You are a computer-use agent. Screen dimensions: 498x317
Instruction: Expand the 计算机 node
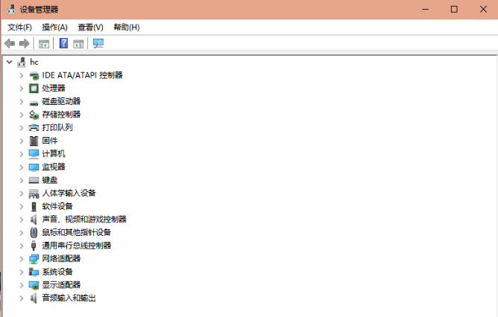click(x=22, y=154)
